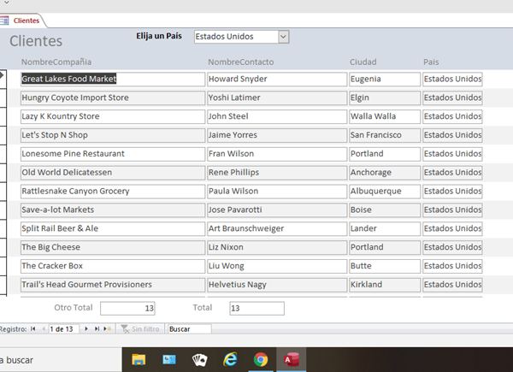The width and height of the screenshot is (513, 372).
Task: Click Save-a-lot Markets cell
Action: click(x=113, y=210)
